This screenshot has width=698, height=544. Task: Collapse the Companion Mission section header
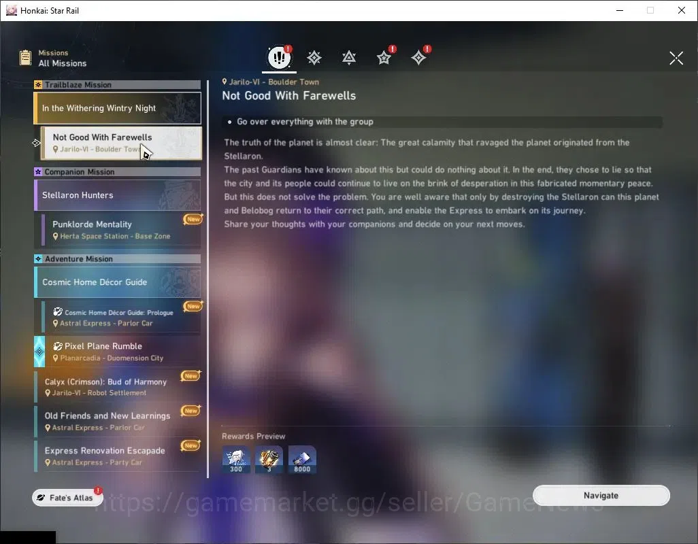[x=118, y=171]
